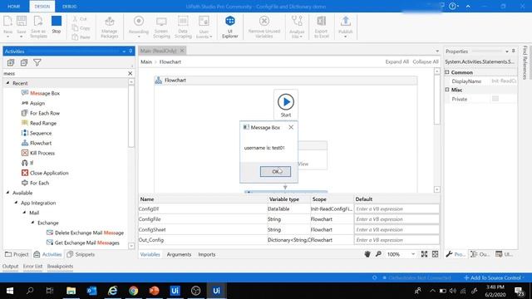Open Chrome from taskbar

[x=133, y=291]
